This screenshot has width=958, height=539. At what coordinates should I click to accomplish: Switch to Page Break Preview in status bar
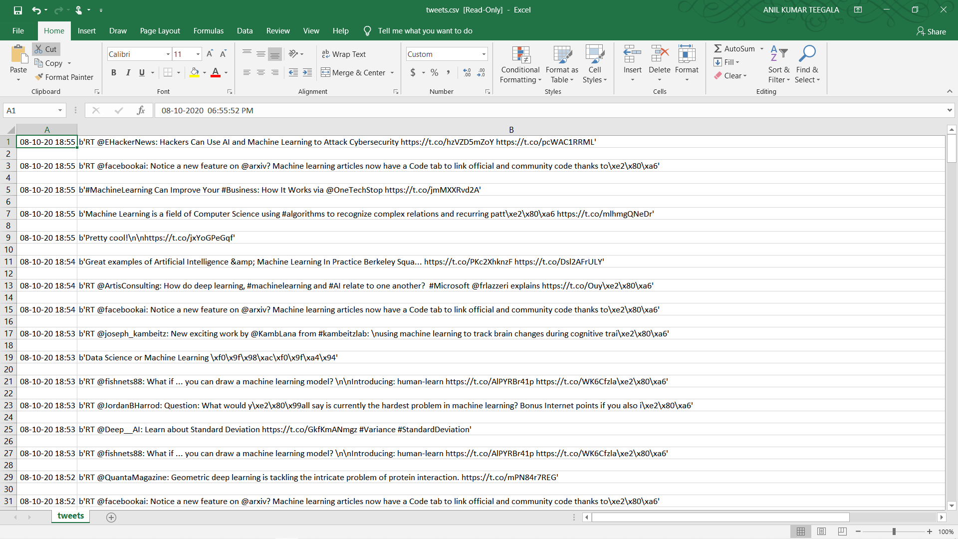click(x=843, y=532)
